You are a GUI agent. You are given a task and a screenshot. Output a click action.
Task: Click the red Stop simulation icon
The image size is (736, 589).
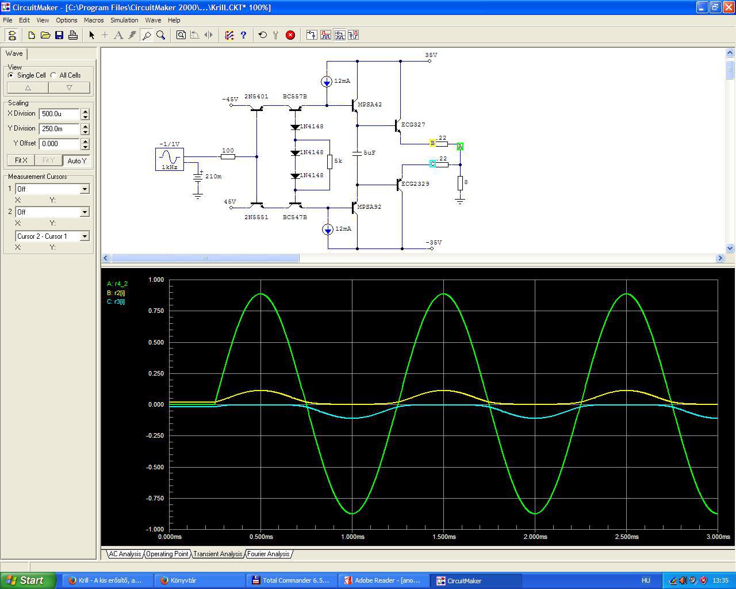point(290,35)
